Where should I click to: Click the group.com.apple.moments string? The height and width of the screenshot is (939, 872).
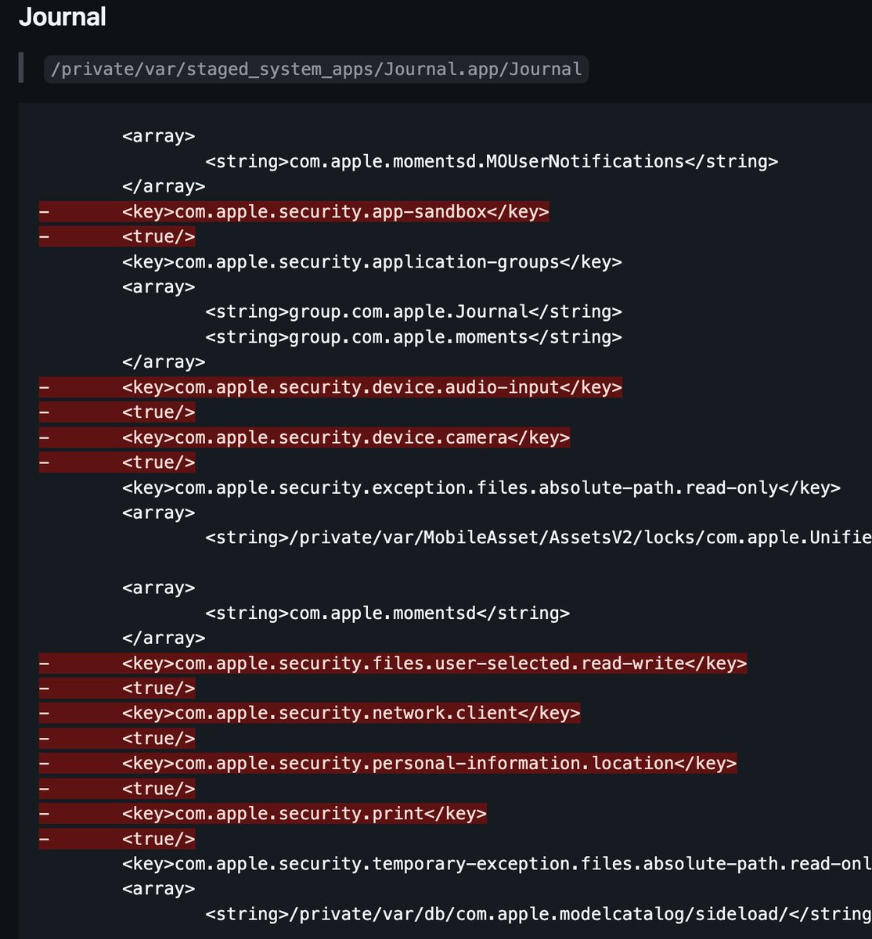tap(413, 337)
